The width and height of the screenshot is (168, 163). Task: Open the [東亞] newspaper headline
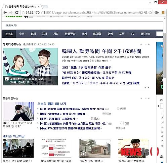[59, 119]
